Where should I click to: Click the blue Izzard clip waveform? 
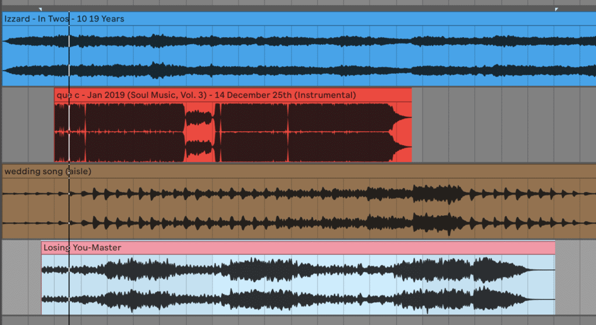point(299,56)
